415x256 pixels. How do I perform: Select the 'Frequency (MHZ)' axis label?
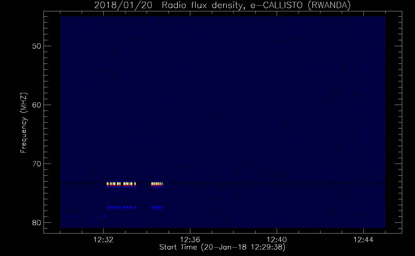(x=24, y=123)
